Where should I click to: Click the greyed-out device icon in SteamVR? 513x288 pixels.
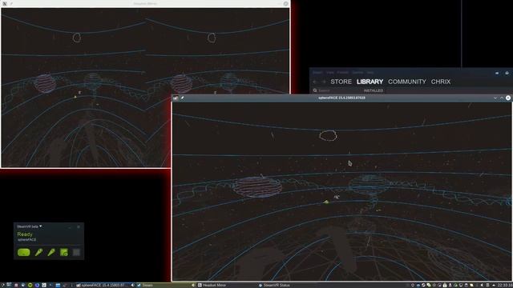click(76, 252)
